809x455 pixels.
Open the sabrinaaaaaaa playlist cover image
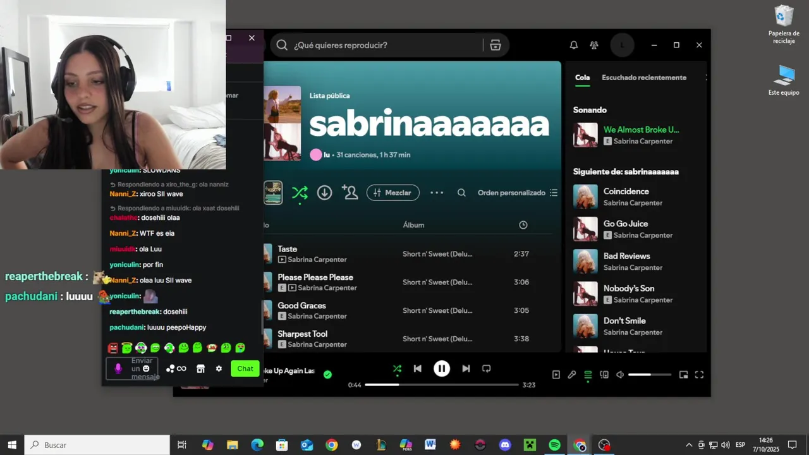[x=282, y=123]
